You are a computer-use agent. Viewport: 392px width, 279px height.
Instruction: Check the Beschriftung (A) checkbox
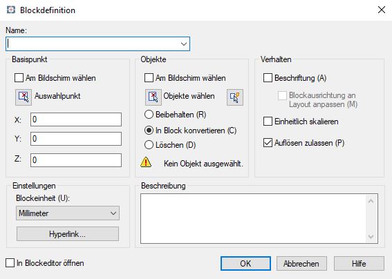click(x=268, y=77)
